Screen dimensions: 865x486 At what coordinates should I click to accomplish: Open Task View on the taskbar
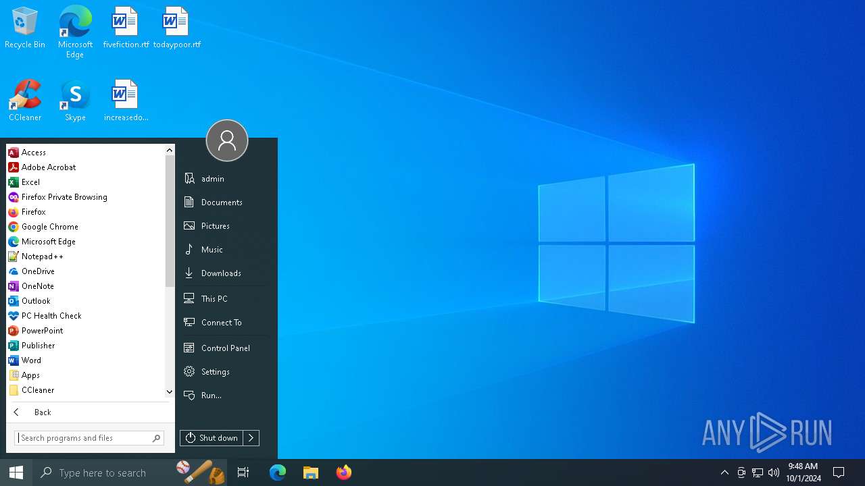[x=243, y=473]
